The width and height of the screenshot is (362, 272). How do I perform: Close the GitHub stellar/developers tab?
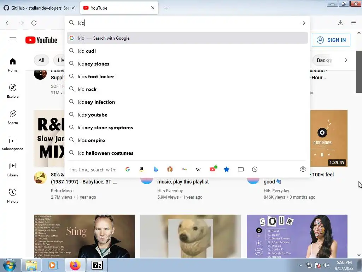tap(73, 8)
